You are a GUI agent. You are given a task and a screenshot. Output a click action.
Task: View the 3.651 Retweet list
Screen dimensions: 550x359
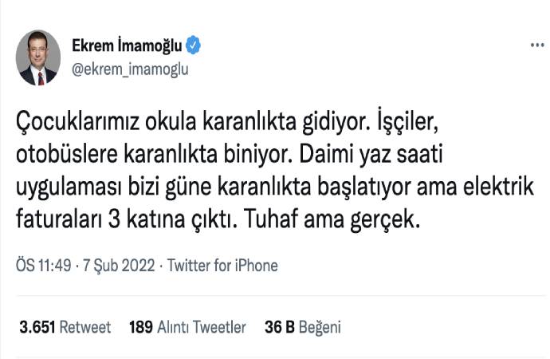[x=65, y=326]
